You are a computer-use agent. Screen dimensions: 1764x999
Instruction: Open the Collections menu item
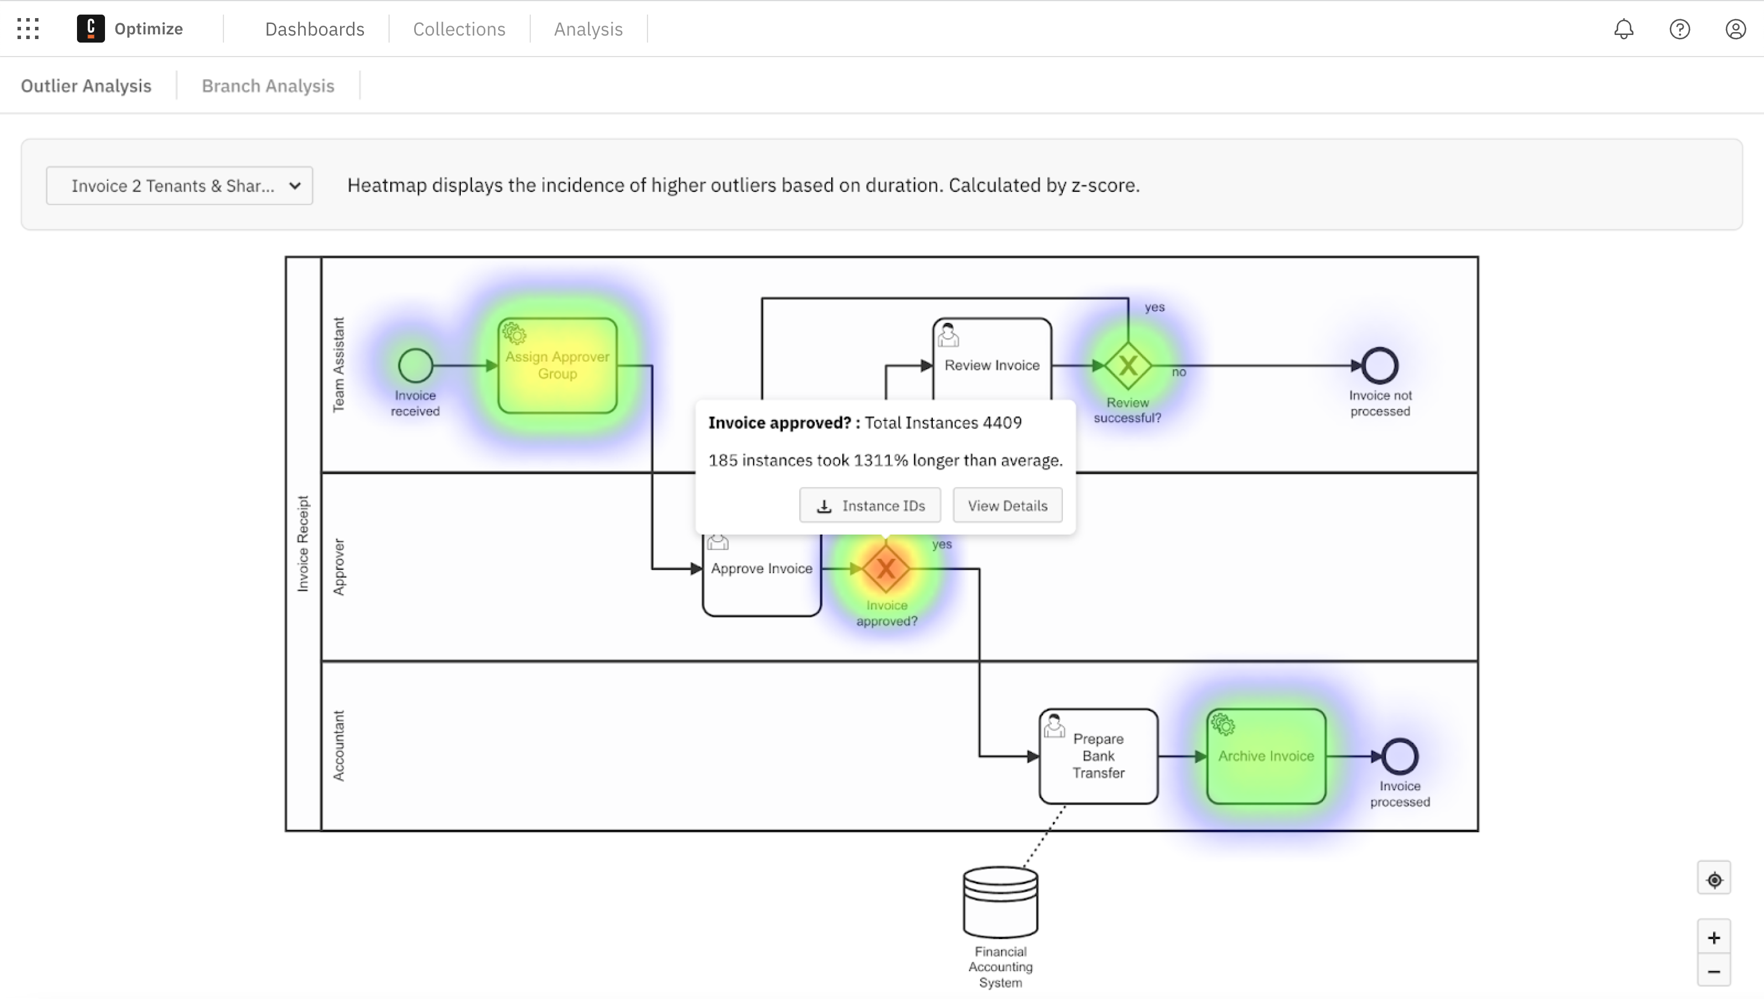[x=459, y=28]
